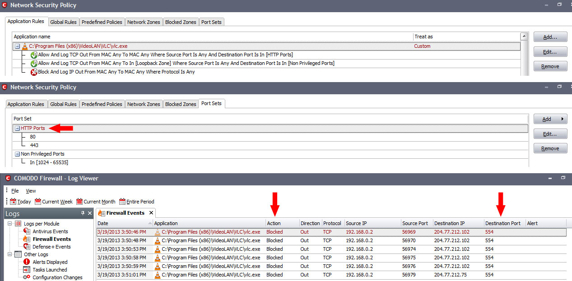Click the Treat as column header
This screenshot has height=281, width=572.
click(466, 37)
